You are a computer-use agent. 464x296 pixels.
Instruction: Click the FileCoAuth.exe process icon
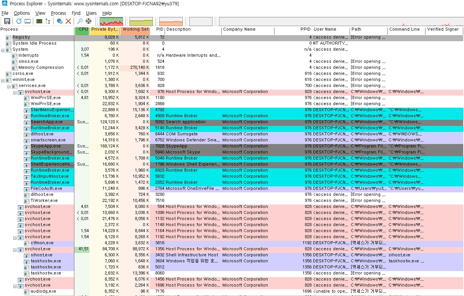coord(27,189)
